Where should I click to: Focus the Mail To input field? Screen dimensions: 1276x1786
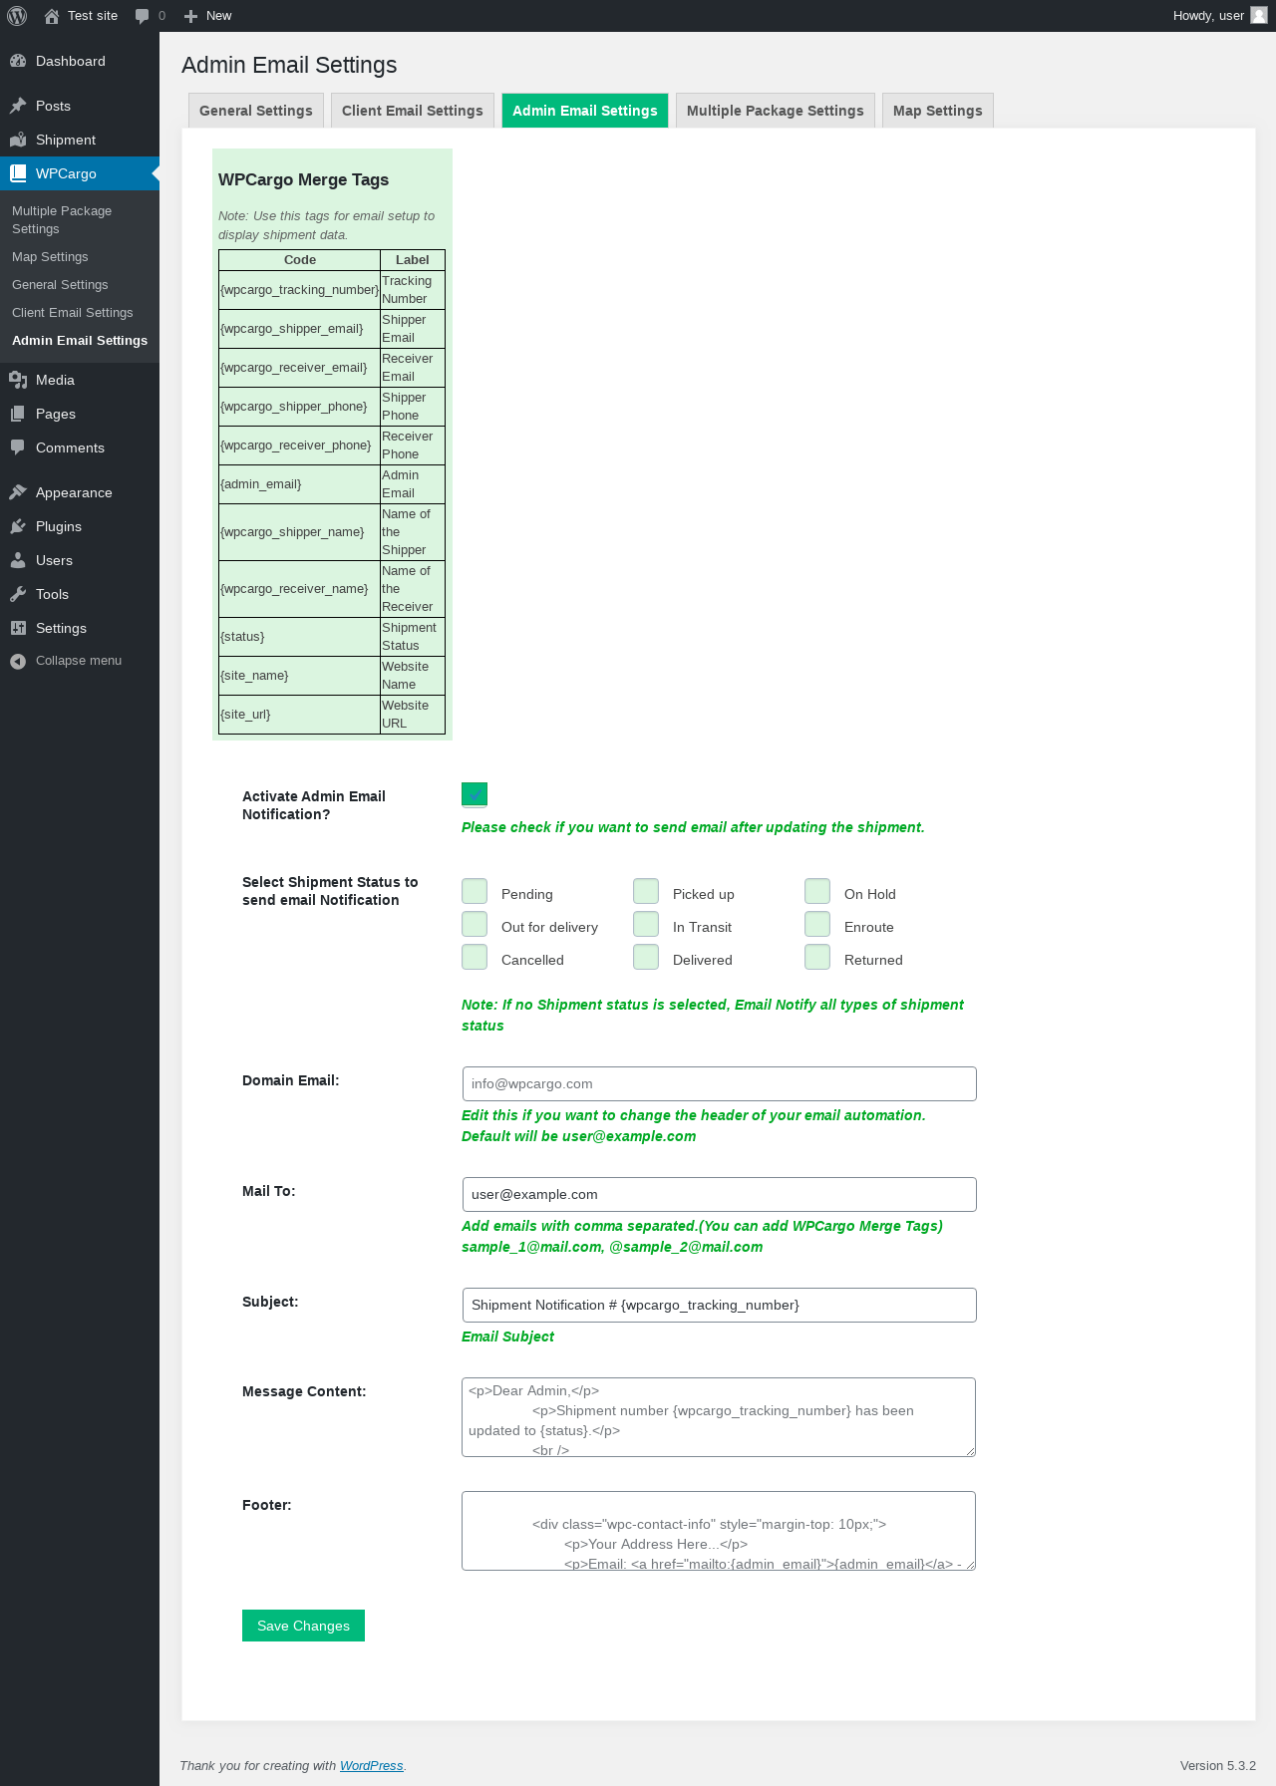(719, 1195)
